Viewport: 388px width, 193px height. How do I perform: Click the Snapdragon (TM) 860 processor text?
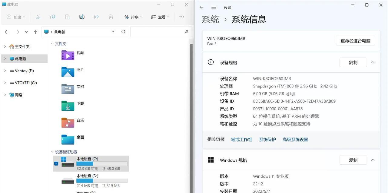point(295,86)
